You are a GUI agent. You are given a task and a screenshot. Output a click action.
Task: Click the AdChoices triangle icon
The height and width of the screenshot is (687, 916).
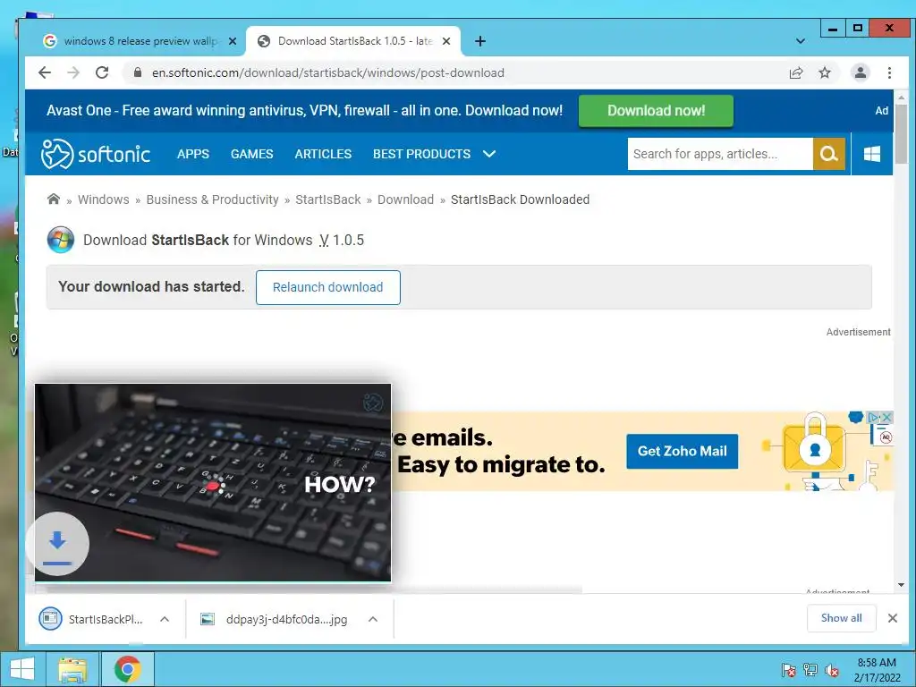click(874, 417)
